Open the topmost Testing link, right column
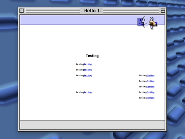The width and height of the screenshot is (185, 139). coord(150,76)
